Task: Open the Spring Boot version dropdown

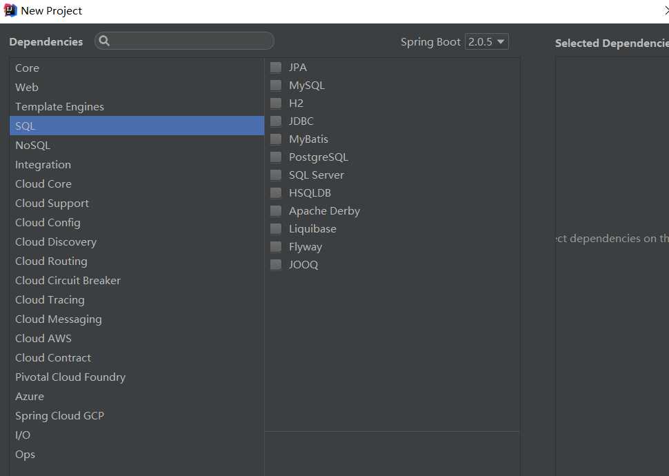Action: [x=486, y=42]
